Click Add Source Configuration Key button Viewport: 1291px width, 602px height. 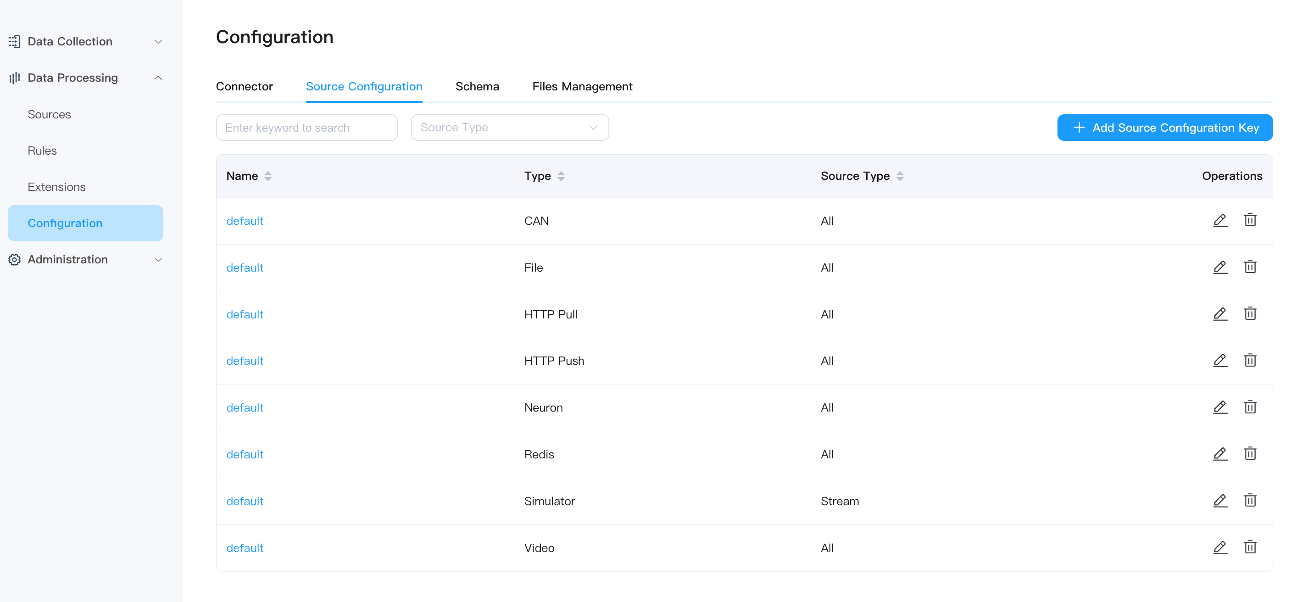[1164, 128]
